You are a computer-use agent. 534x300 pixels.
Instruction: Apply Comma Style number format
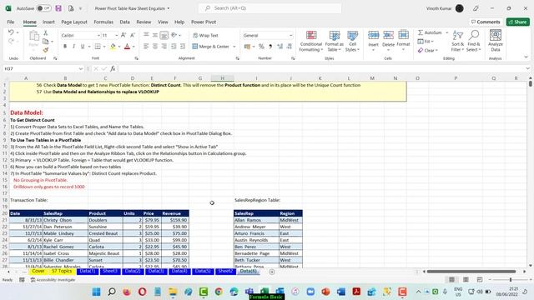[270, 47]
